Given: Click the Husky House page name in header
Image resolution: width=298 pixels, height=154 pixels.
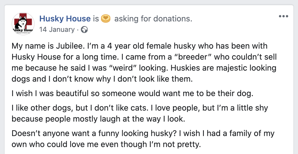Looking at the screenshot, I should [x=65, y=19].
